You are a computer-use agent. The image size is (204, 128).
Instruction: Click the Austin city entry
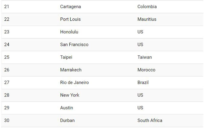point(67,108)
